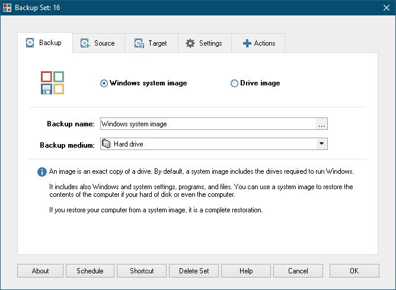
Task: Click the Backup tab disk icon
Action: tap(30, 43)
